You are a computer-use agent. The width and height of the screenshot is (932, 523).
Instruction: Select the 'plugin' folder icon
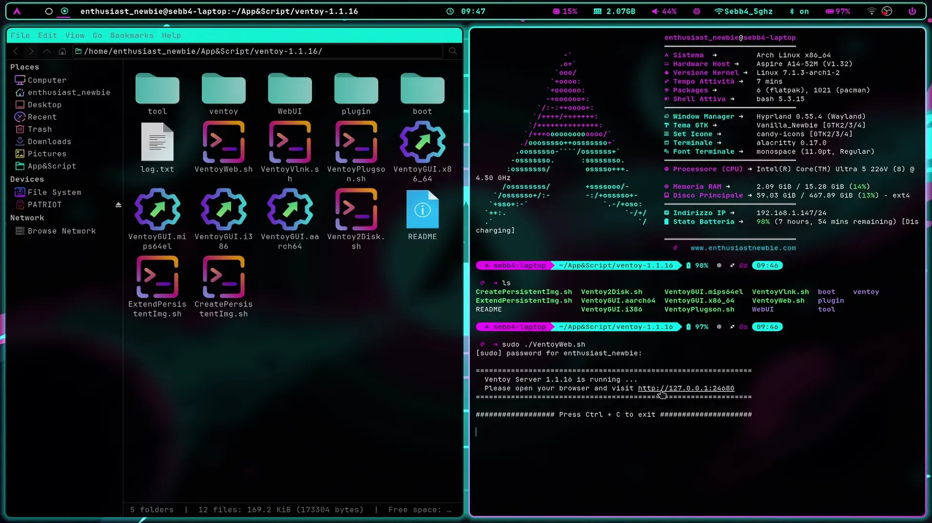(x=356, y=89)
